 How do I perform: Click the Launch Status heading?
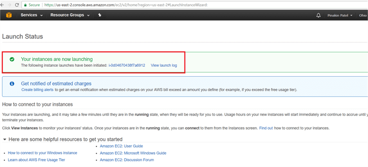click(22, 37)
